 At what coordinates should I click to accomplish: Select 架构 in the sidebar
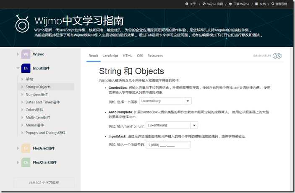(29, 79)
